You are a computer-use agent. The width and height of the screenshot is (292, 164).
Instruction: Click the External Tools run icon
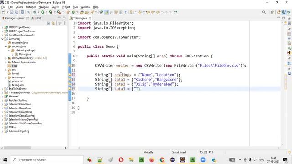click(x=59, y=12)
